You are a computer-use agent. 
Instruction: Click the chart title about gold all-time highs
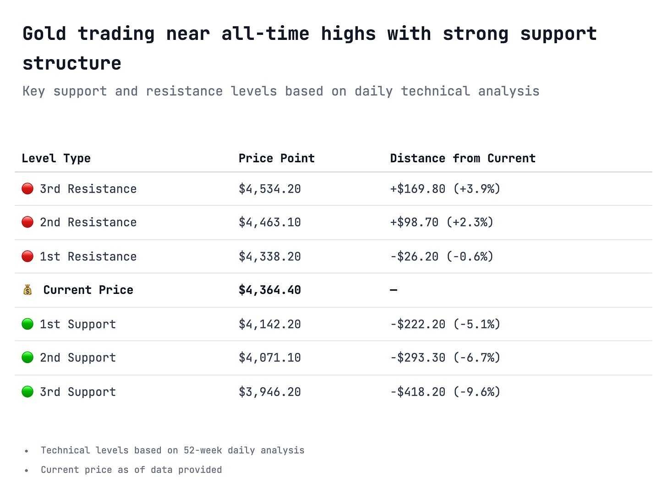coord(310,48)
